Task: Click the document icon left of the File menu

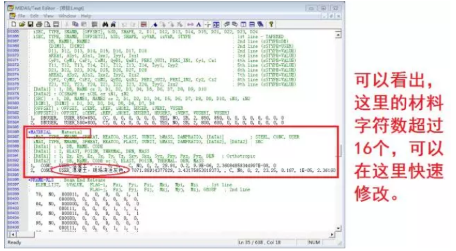Action: tap(12, 16)
